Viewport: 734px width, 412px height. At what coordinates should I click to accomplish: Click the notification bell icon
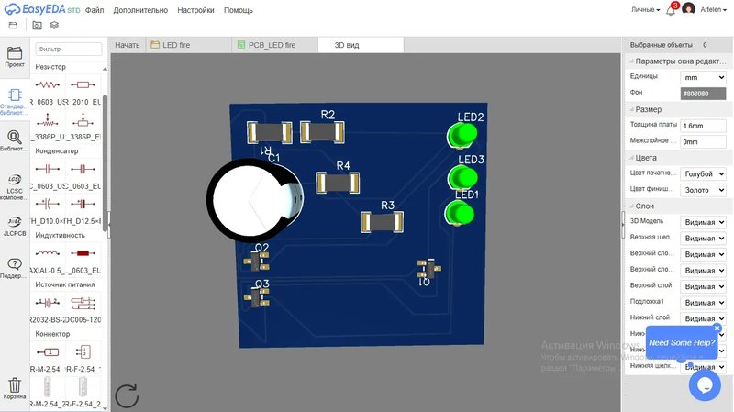(671, 9)
